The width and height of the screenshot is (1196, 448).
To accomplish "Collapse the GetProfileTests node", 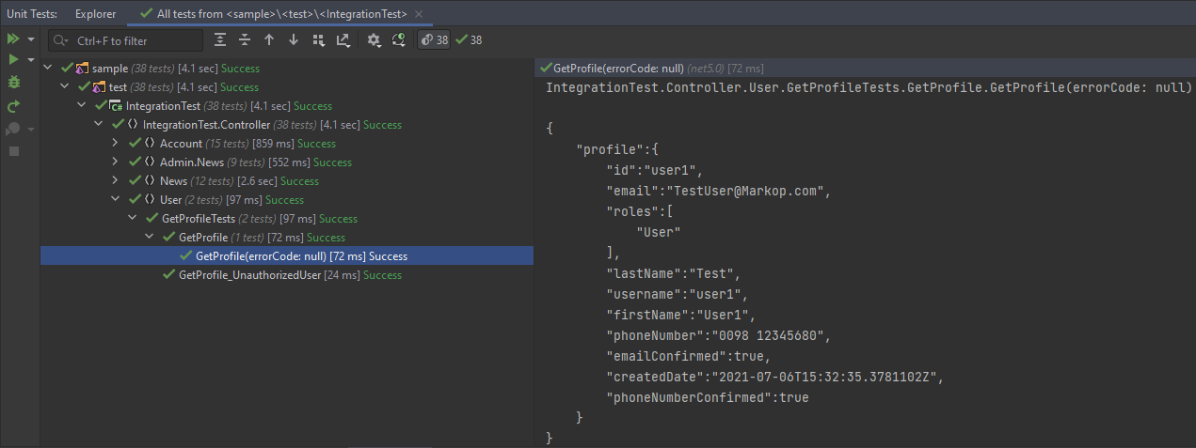I will [x=132, y=219].
